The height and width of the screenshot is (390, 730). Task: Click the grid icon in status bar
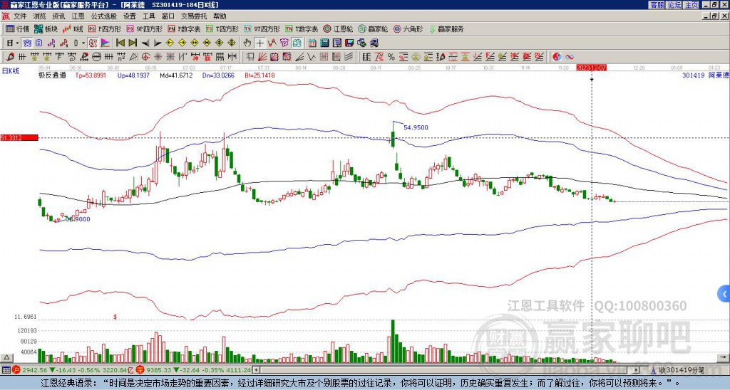click(x=6, y=370)
